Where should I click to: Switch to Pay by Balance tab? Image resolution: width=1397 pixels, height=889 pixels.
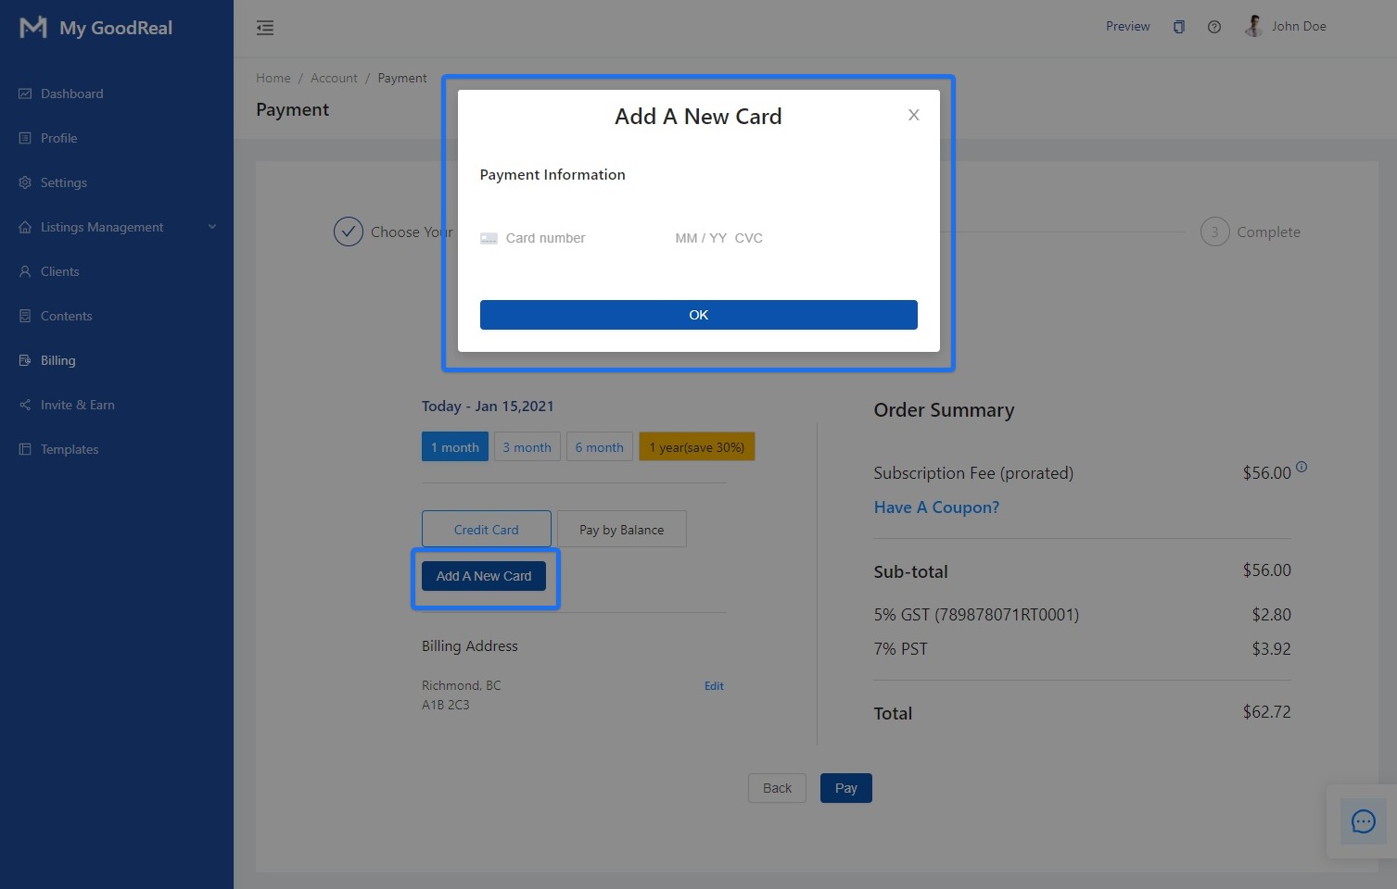coord(621,530)
